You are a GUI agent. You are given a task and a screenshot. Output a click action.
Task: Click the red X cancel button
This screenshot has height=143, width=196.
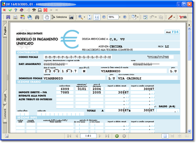point(5,10)
